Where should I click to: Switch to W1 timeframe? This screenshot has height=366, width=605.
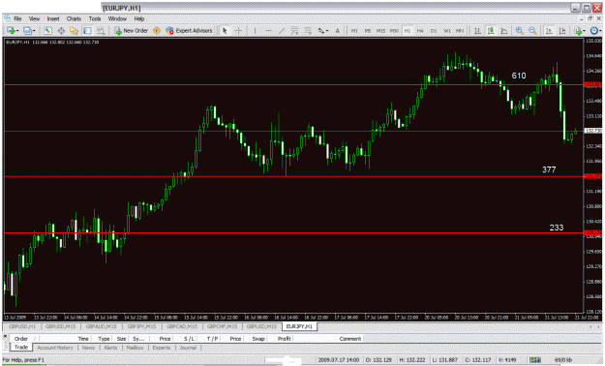447,31
